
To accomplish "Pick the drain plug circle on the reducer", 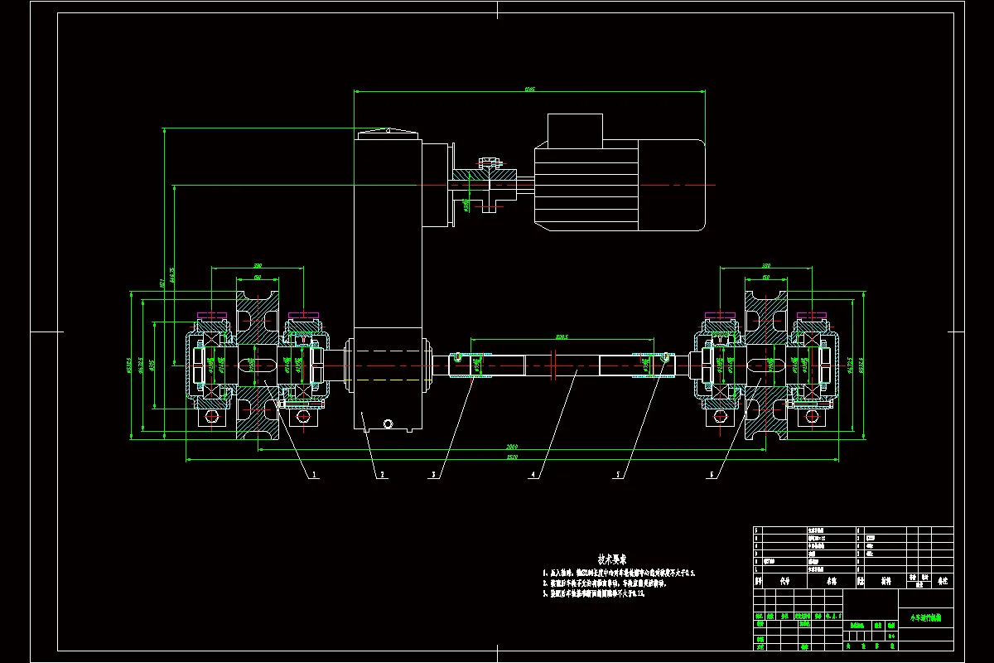I will click(388, 423).
